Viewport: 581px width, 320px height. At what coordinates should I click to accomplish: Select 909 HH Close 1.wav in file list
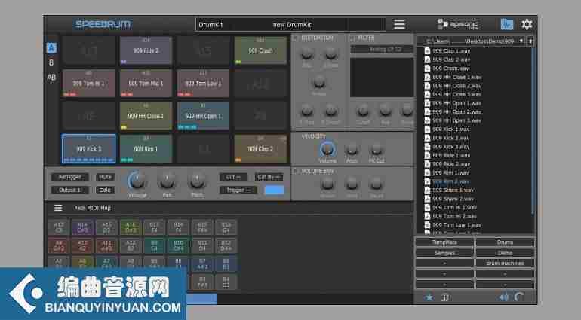pos(456,77)
